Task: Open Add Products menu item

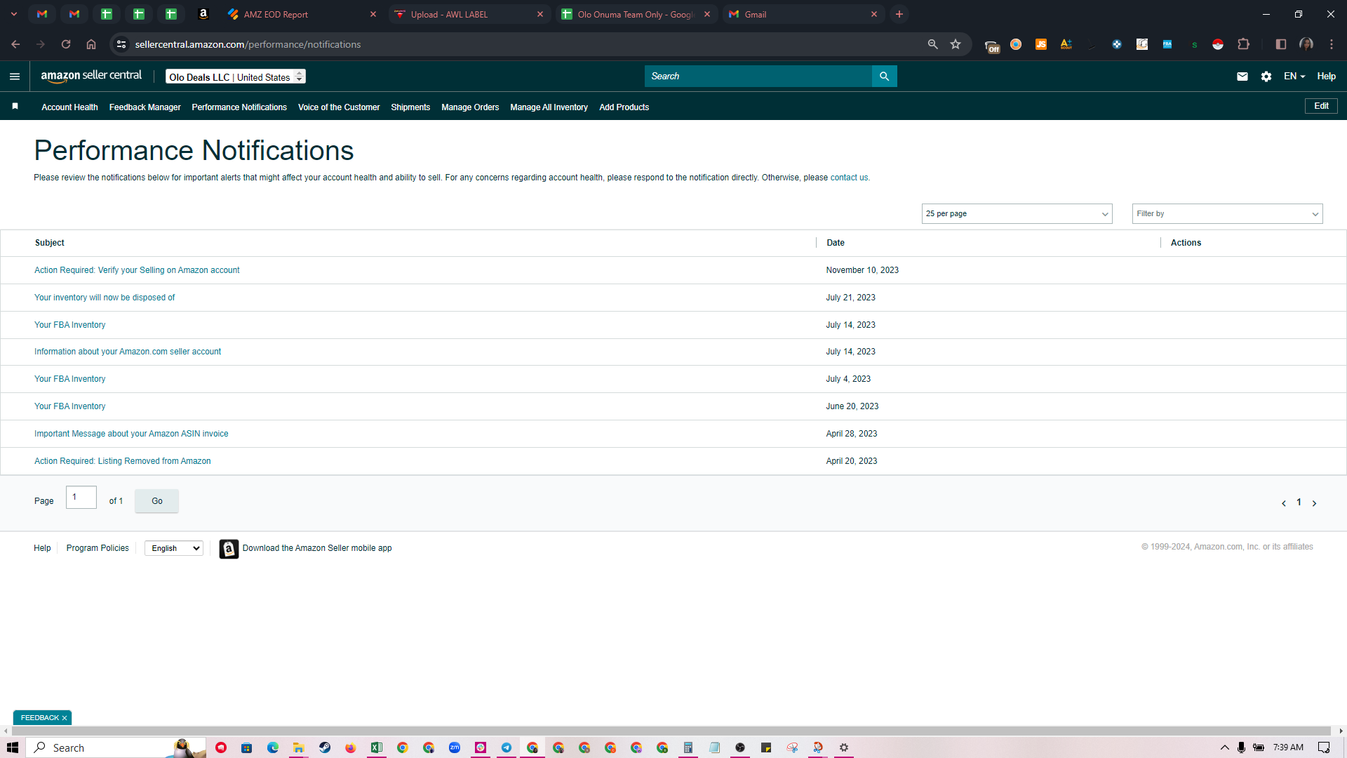Action: click(x=624, y=107)
